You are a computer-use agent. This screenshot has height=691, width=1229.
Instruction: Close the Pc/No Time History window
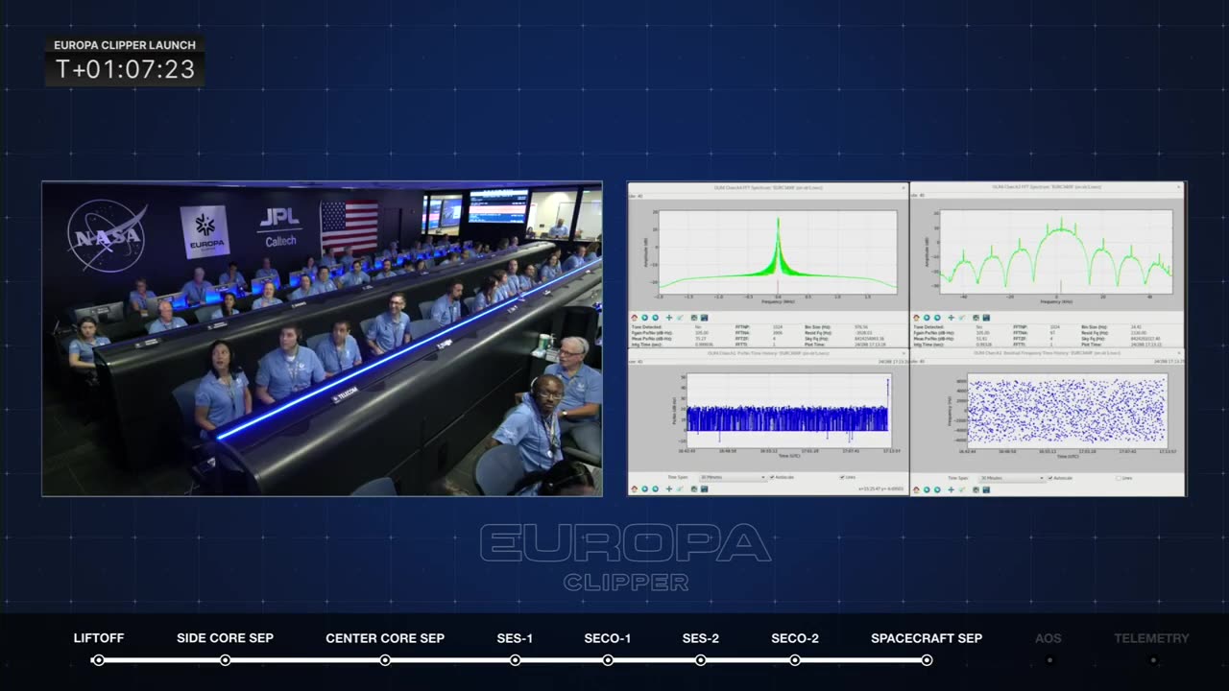(x=904, y=353)
